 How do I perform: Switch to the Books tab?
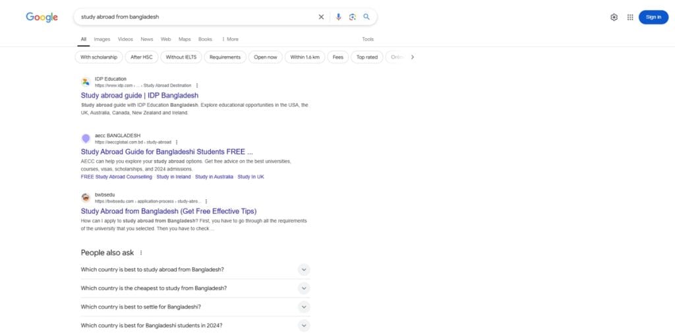tap(206, 39)
